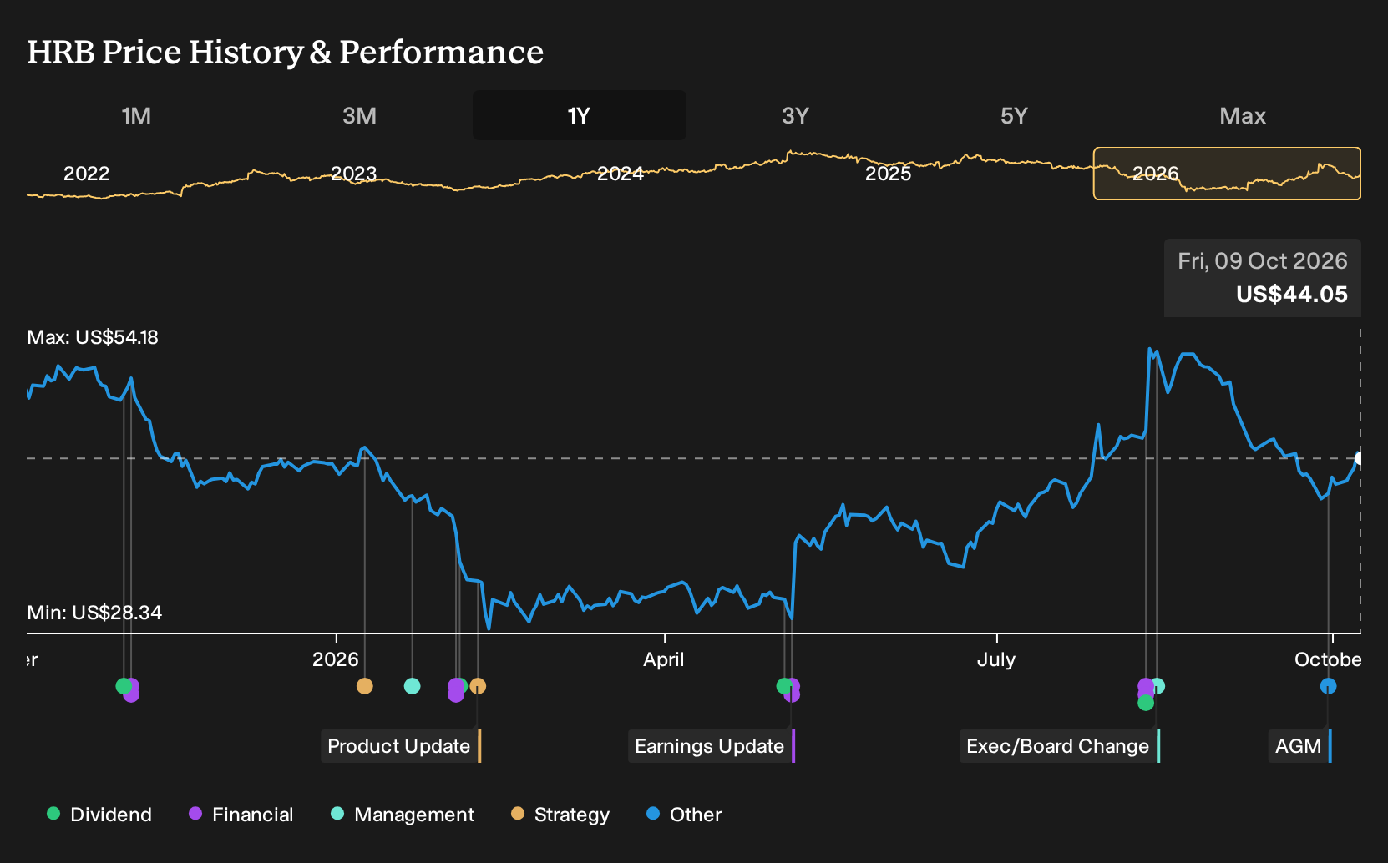
Task: Click the 'US$44.05' tooltip price
Action: coord(1292,295)
